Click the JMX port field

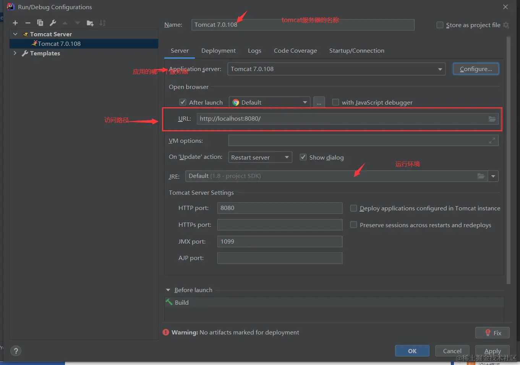[x=280, y=242]
